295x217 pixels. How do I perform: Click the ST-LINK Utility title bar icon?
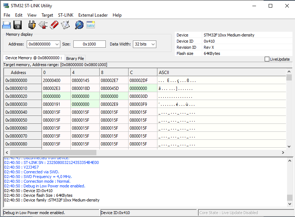6,6
